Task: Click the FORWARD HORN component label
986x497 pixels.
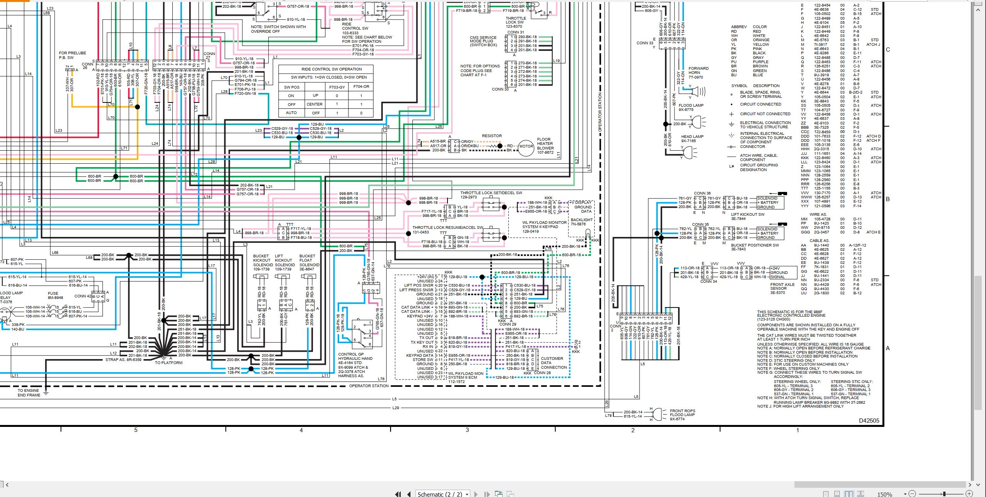Action: tap(698, 73)
